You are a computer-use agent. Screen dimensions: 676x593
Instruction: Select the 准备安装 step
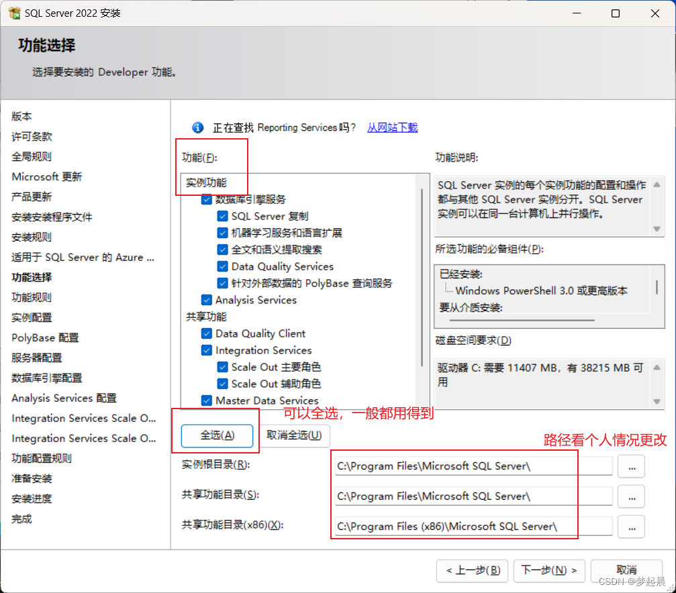pyautogui.click(x=32, y=479)
